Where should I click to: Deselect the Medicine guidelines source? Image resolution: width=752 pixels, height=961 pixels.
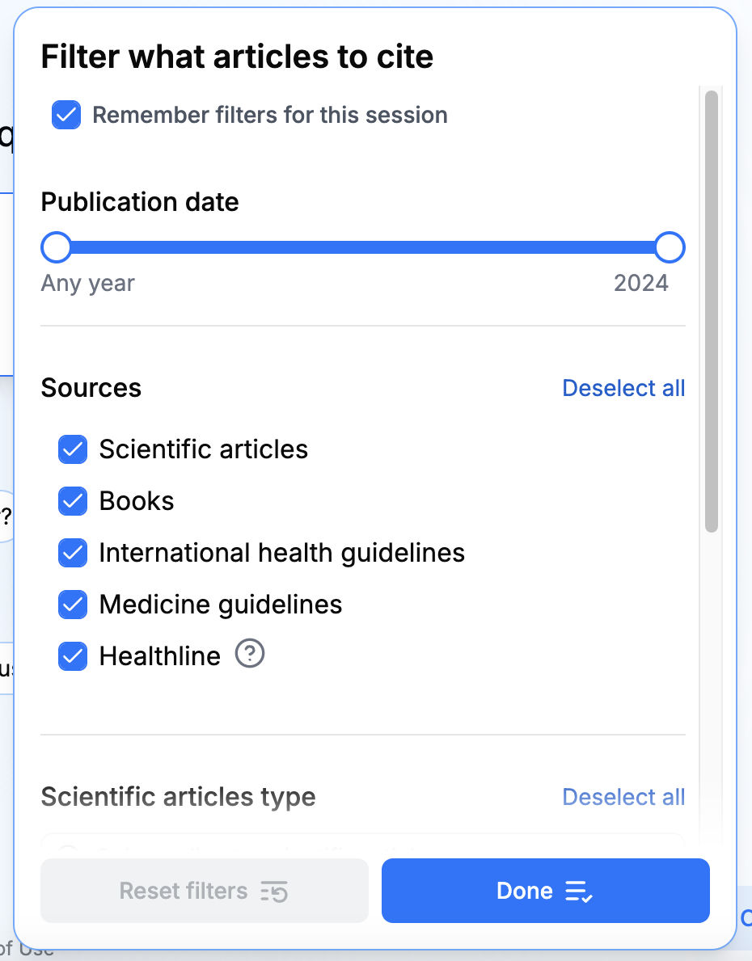(72, 605)
